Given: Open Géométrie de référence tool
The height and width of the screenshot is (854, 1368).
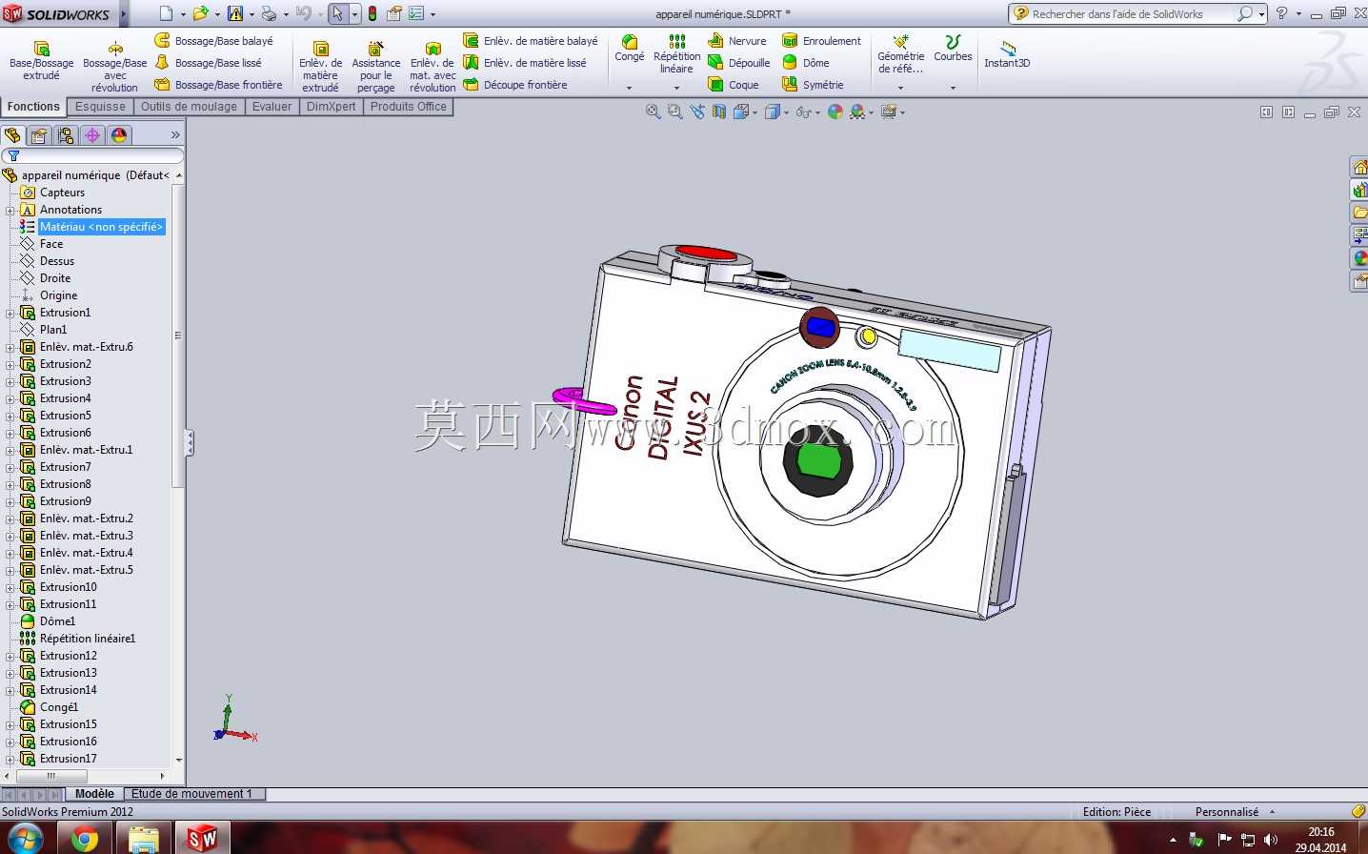Looking at the screenshot, I should pos(901,54).
